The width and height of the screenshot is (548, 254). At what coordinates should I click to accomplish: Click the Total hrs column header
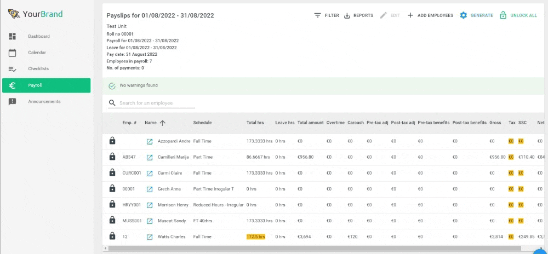point(255,123)
